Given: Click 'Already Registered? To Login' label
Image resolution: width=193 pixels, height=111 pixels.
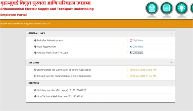Looking at the screenshot, I should pos(53,53).
